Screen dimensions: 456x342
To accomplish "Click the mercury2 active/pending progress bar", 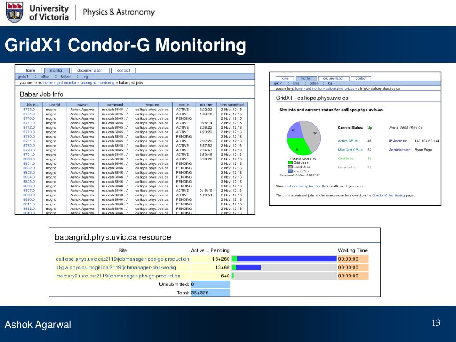I will pos(284,276).
